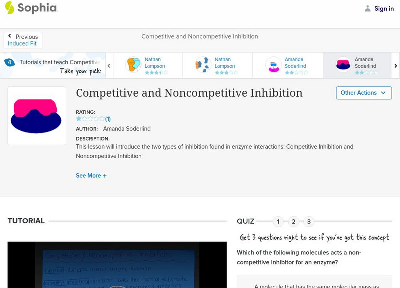400x288 pixels.
Task: Click the author name Amanda Soderlind
Action: pos(127,129)
